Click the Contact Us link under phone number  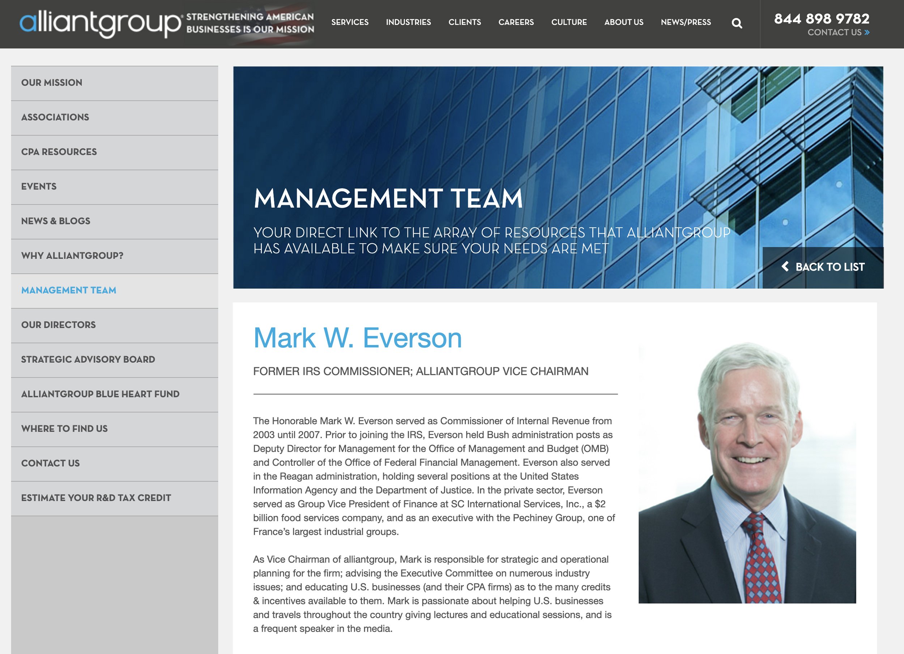(838, 33)
